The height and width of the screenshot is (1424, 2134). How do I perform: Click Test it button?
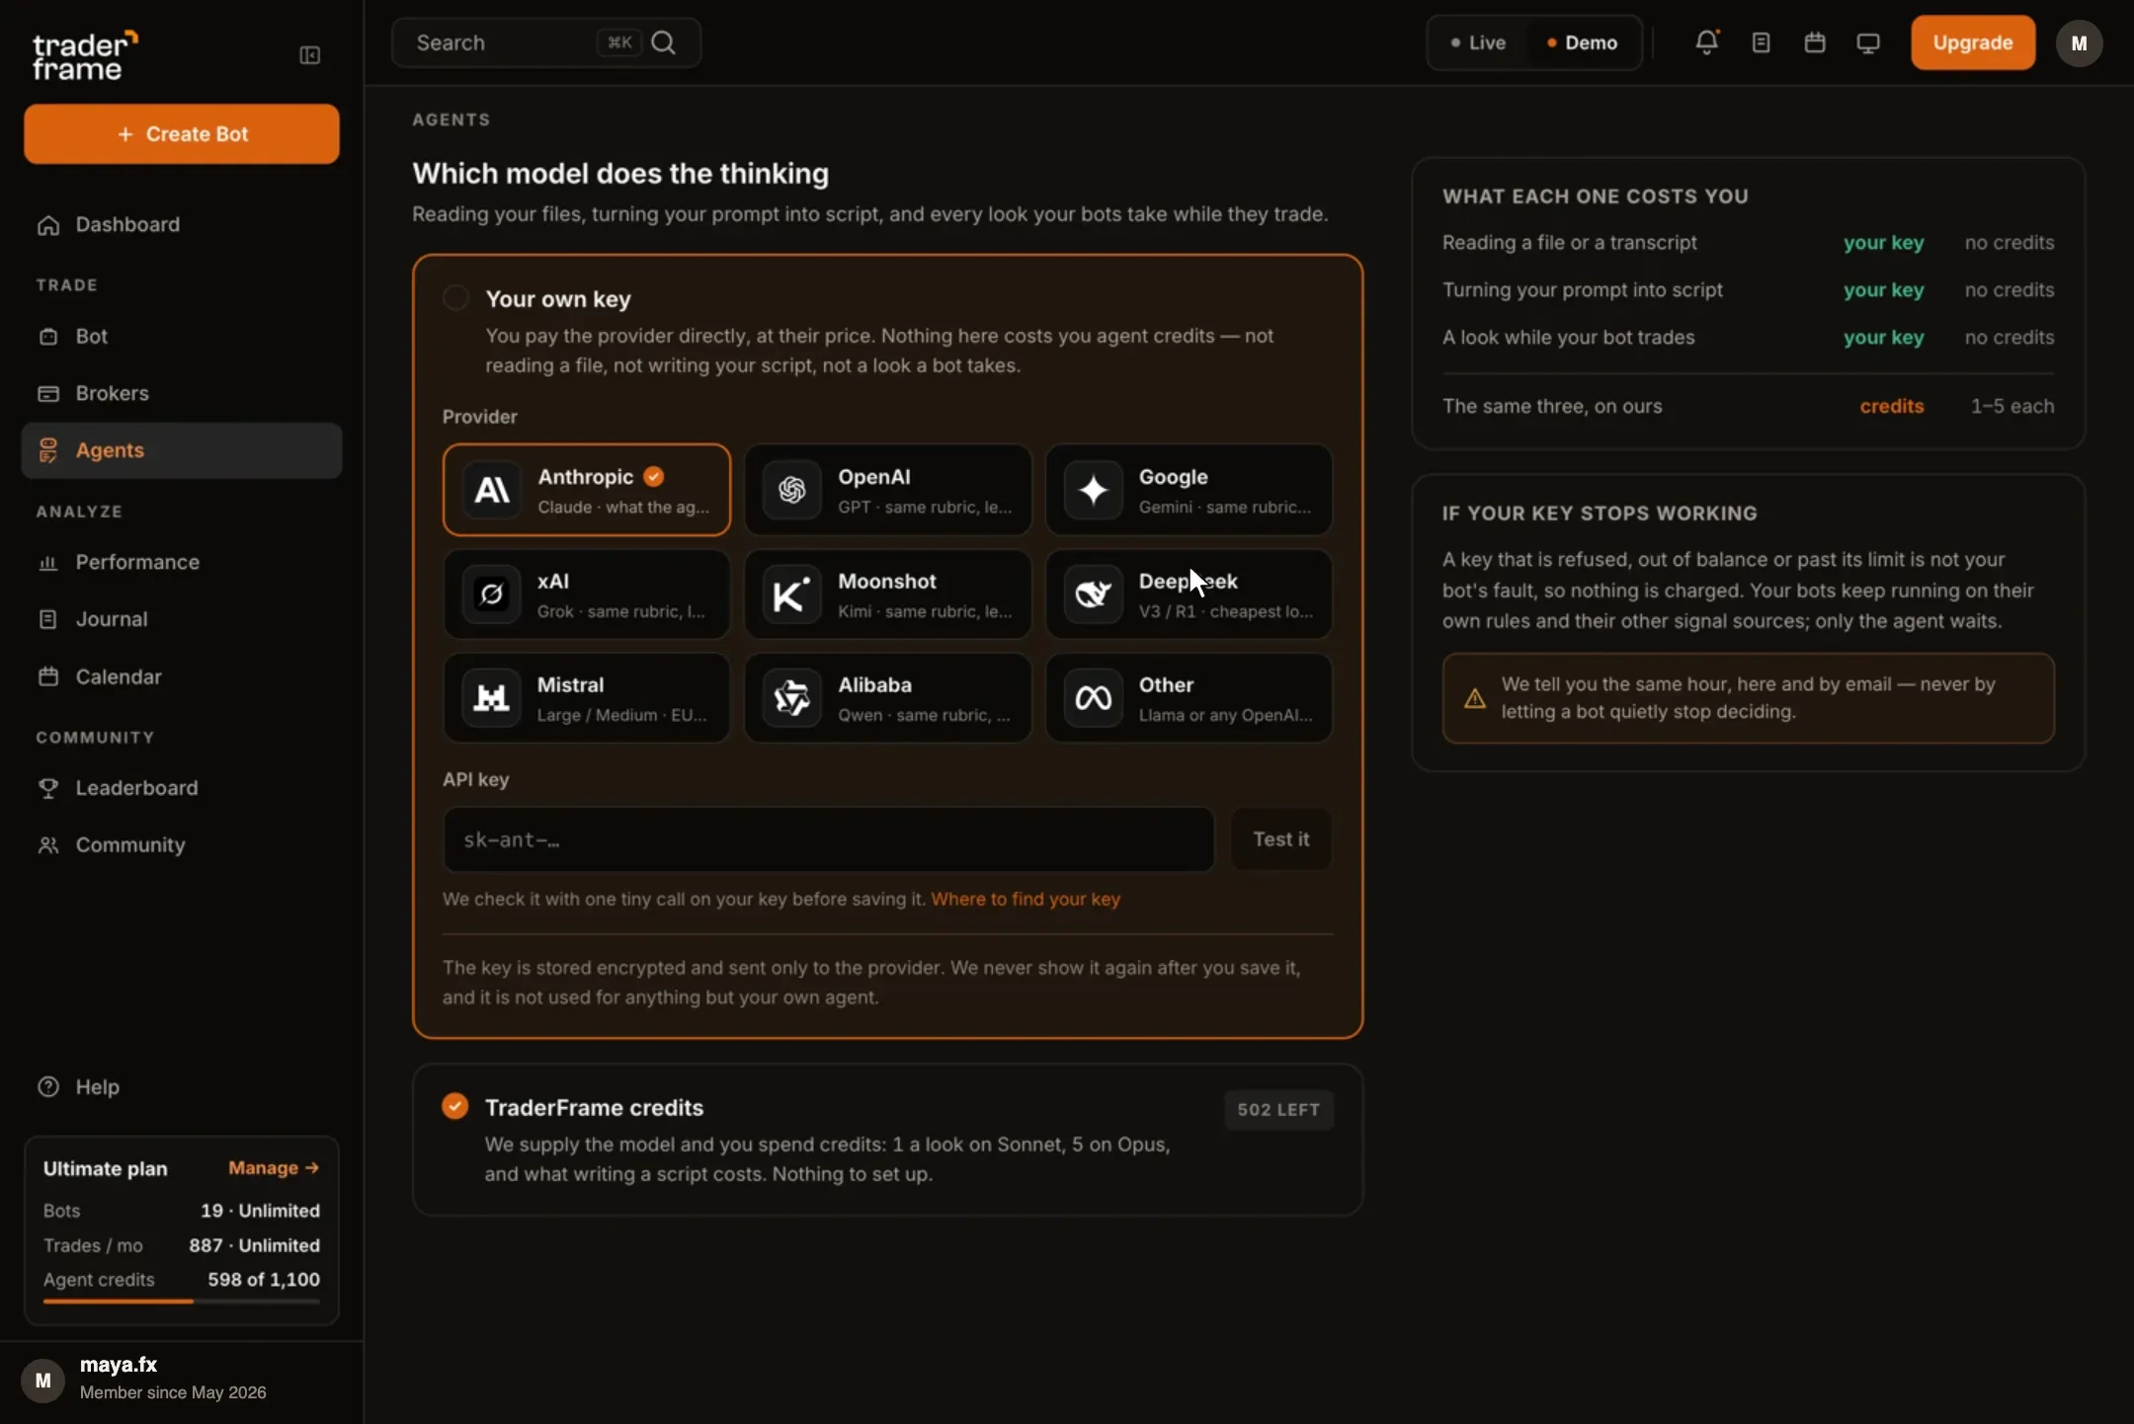click(1280, 839)
